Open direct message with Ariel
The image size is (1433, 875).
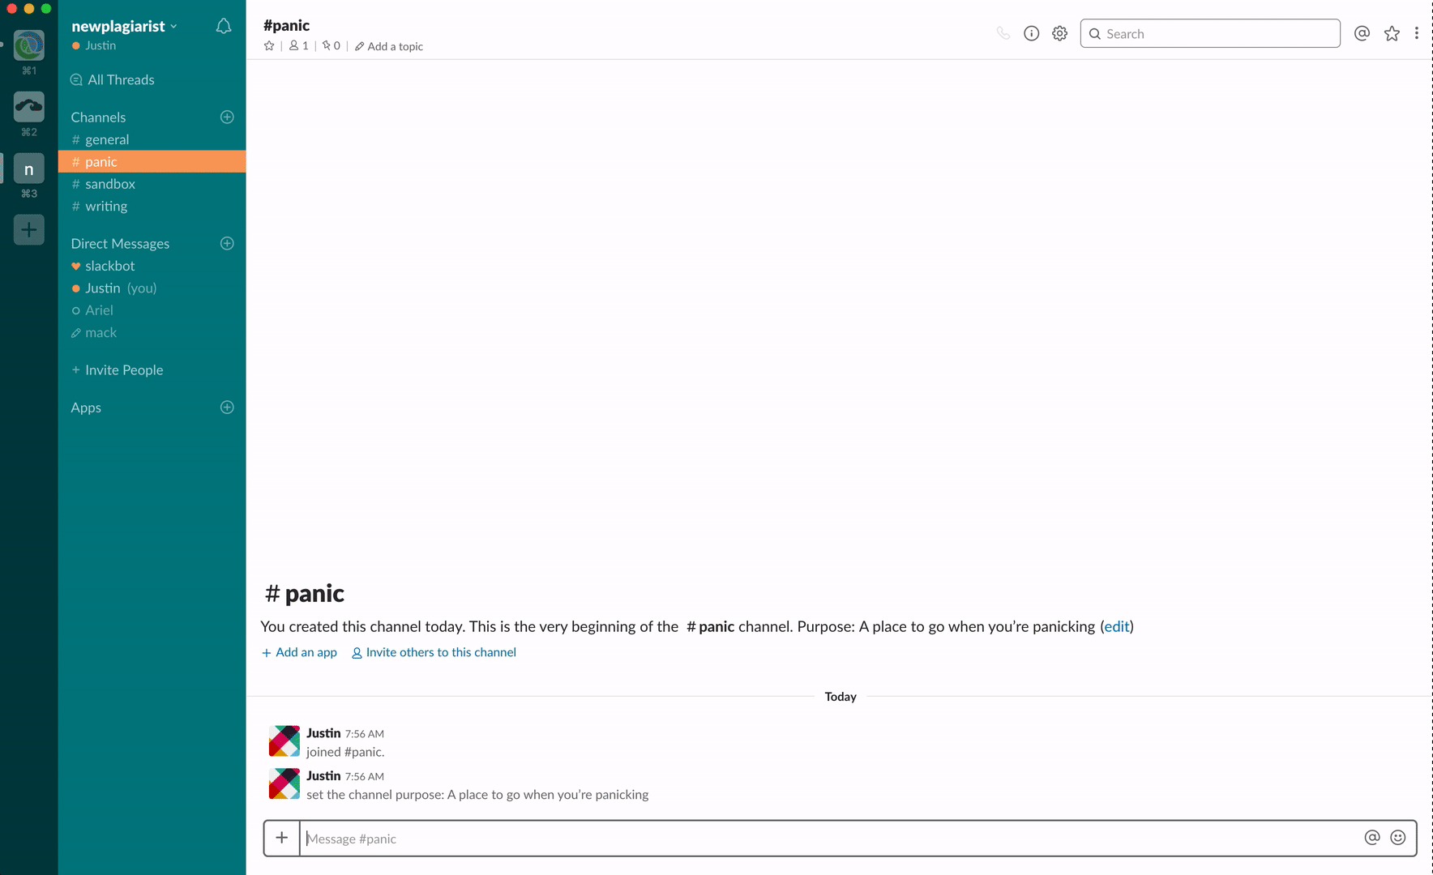pos(152,310)
